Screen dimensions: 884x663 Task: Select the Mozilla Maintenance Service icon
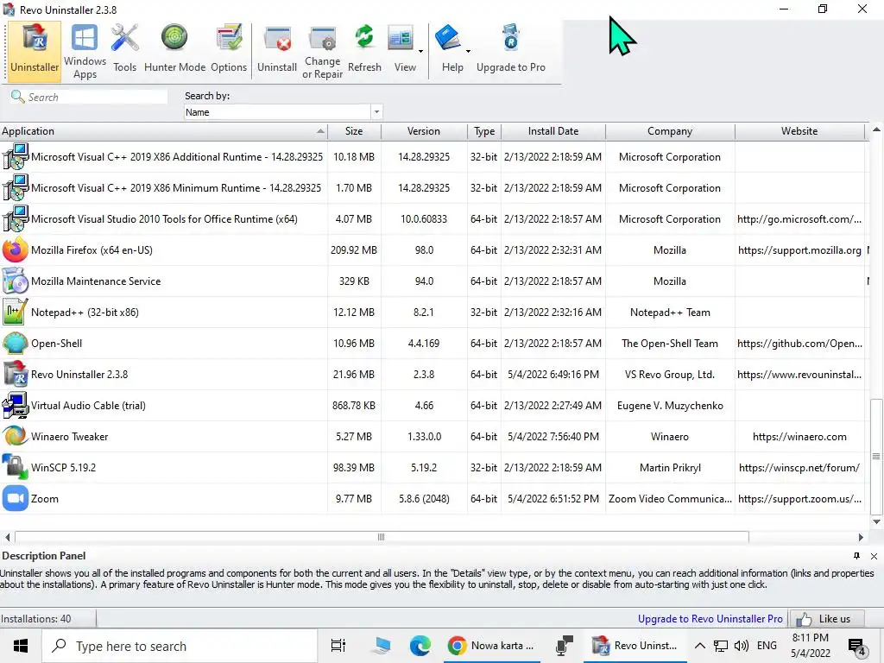pyautogui.click(x=16, y=281)
